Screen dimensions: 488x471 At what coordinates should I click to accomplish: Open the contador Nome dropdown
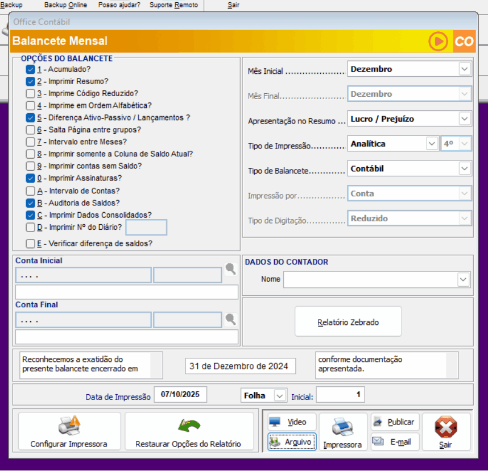coord(464,280)
